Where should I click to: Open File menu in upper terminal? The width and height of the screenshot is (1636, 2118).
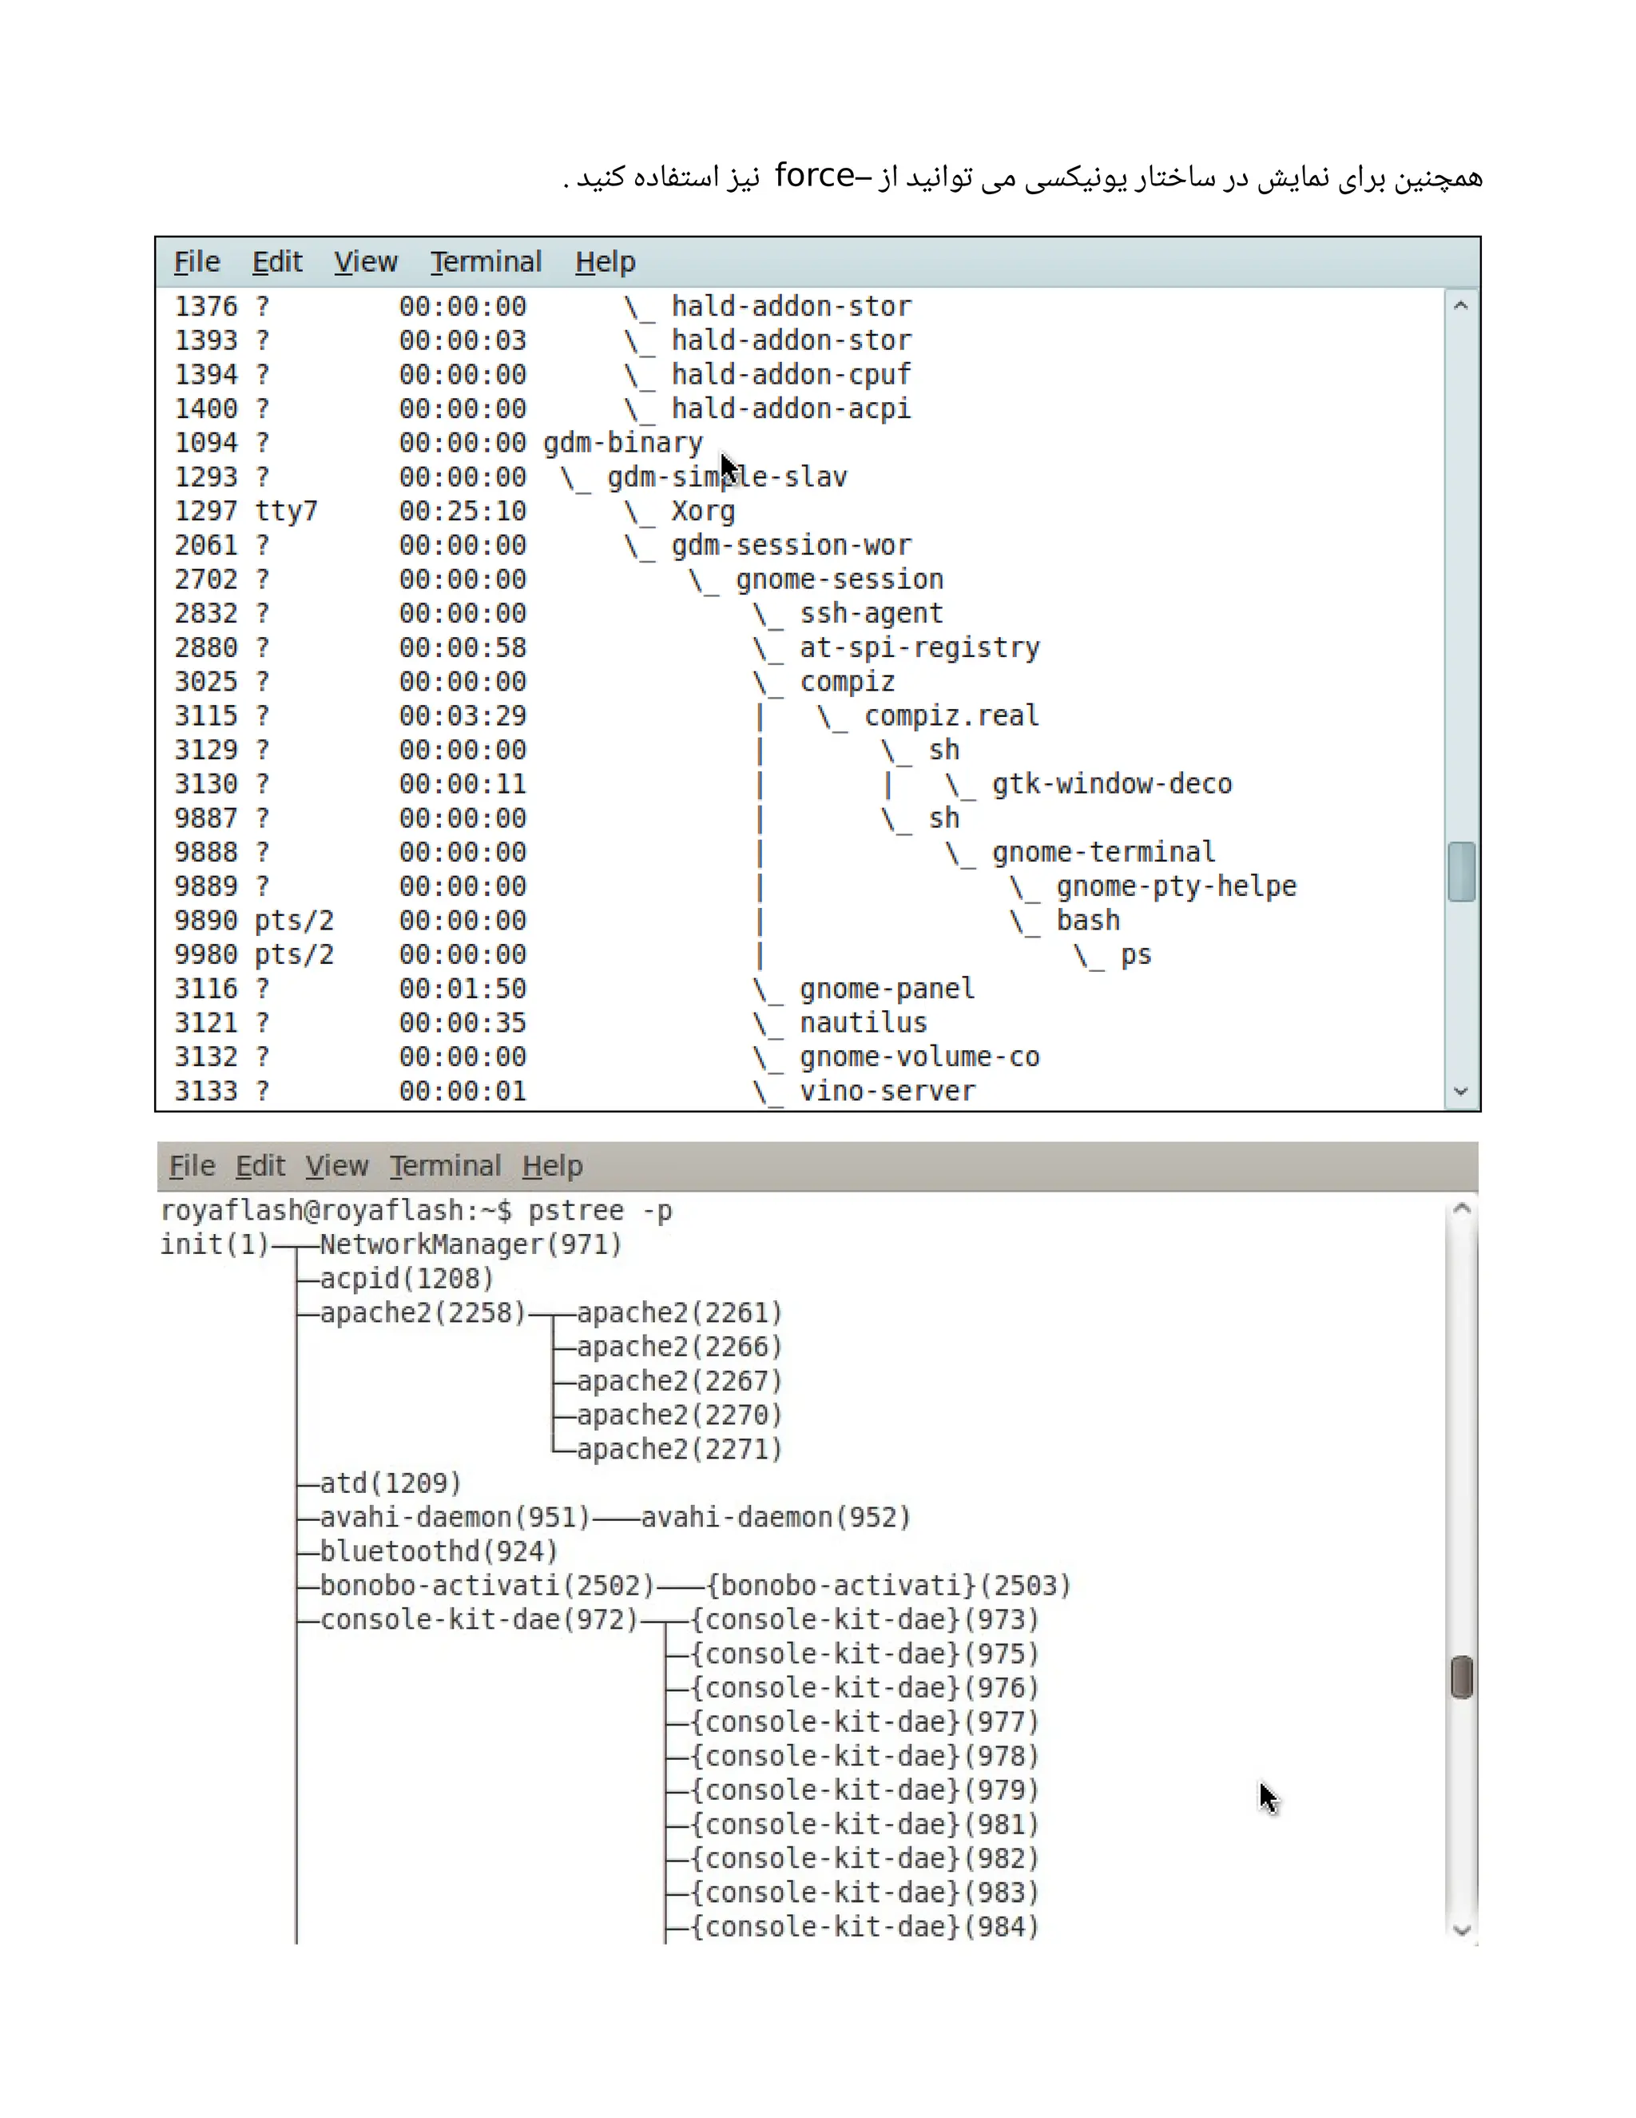(x=197, y=262)
